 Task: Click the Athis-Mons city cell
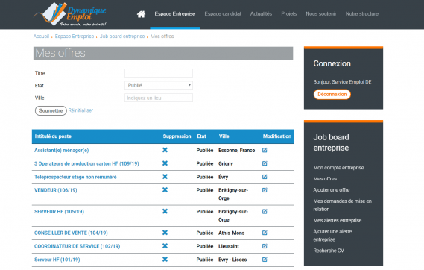click(232, 233)
